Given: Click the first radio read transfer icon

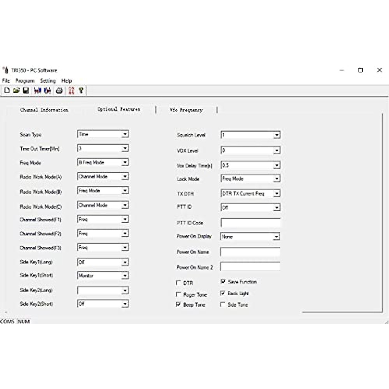Looking at the screenshot, I should 38,90.
